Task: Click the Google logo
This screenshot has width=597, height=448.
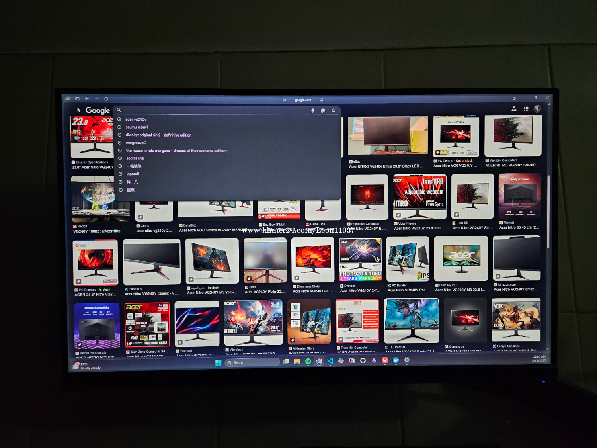Action: [x=98, y=110]
